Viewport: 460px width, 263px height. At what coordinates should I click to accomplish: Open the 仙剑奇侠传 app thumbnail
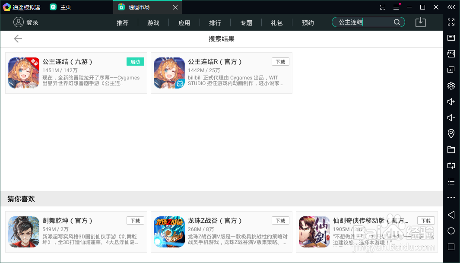coord(314,232)
